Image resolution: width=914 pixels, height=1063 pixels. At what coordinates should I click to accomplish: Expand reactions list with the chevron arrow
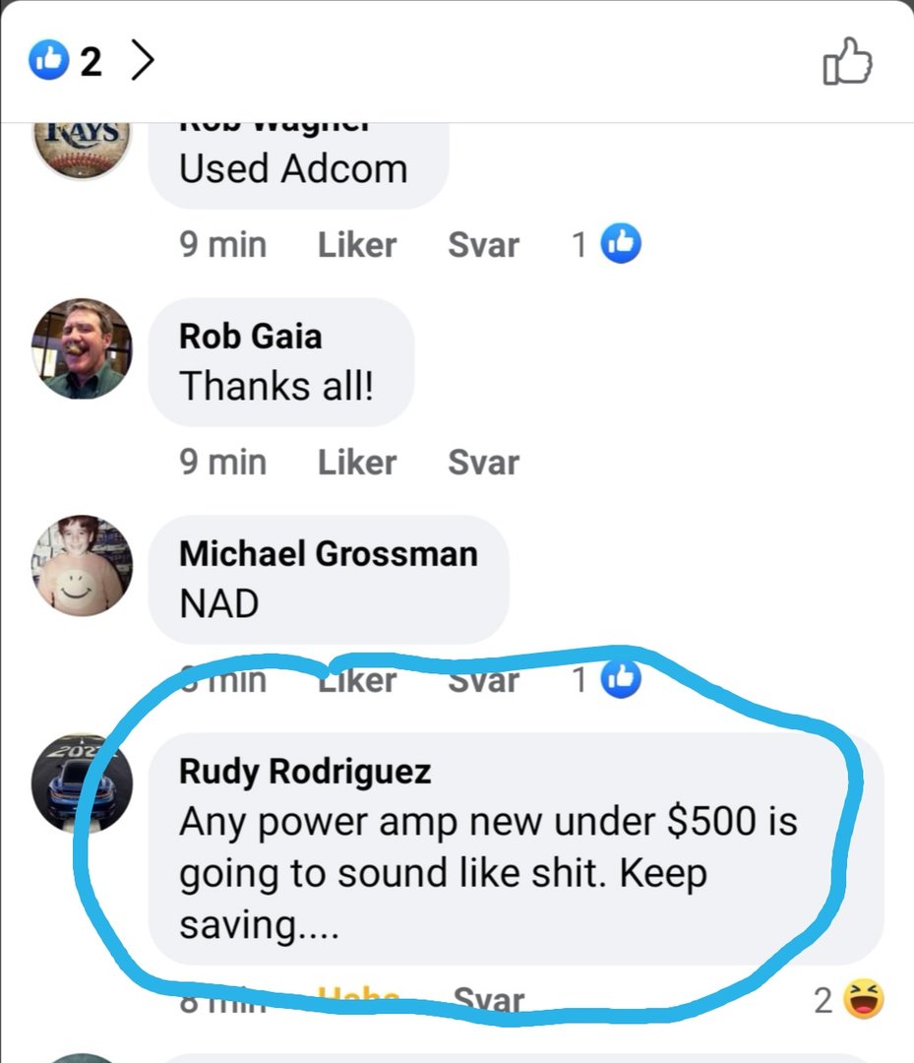(x=143, y=60)
